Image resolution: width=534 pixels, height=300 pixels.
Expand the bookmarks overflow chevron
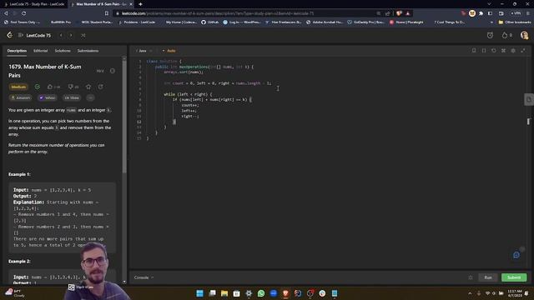(491, 22)
